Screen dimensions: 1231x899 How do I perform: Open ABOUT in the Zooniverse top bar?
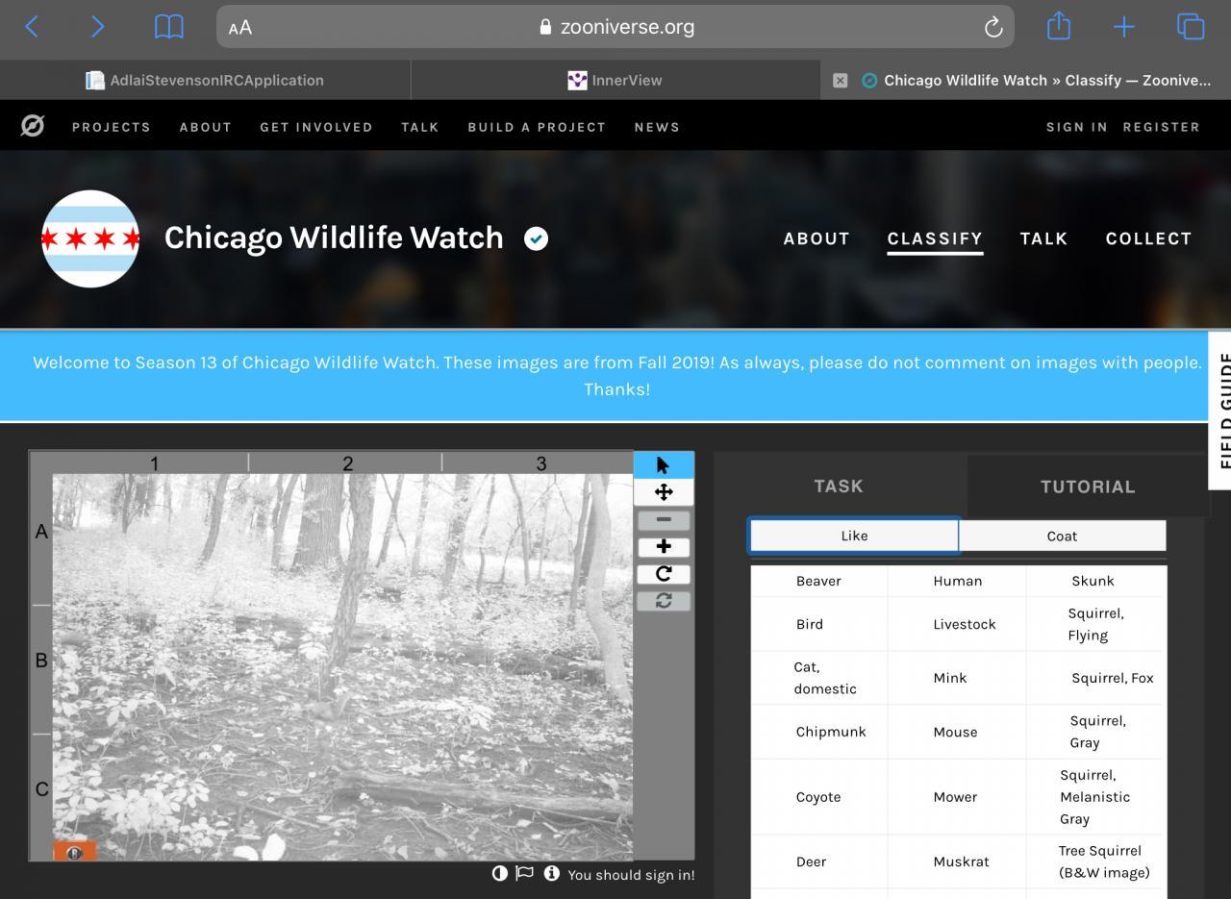pos(206,127)
